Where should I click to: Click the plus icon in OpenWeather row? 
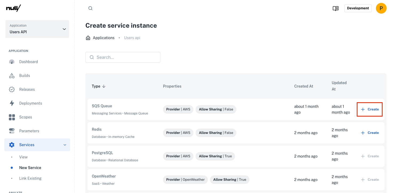[363, 180]
